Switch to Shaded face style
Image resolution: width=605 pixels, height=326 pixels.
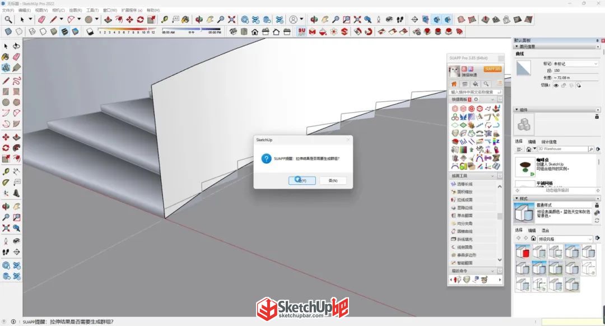54,31
